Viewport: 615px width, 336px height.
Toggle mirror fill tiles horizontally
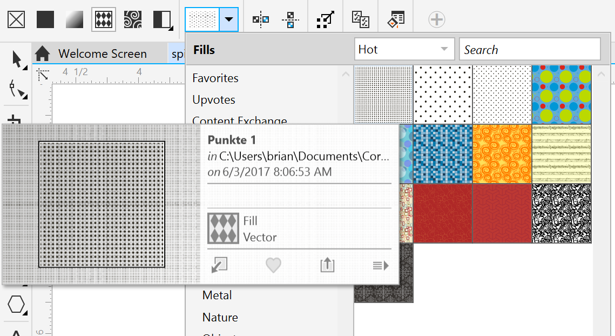(x=261, y=19)
